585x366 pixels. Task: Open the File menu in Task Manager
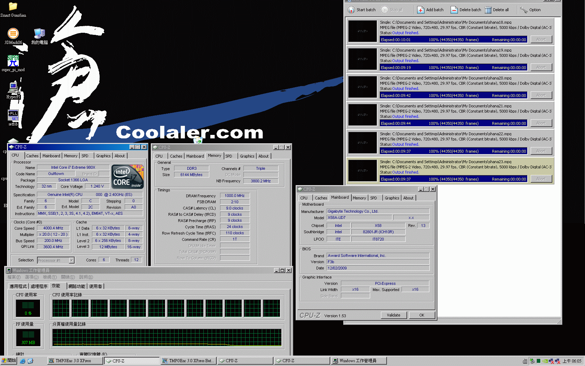pyautogui.click(x=14, y=277)
